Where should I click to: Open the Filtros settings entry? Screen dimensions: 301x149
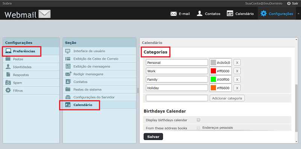pyautogui.click(x=31, y=90)
